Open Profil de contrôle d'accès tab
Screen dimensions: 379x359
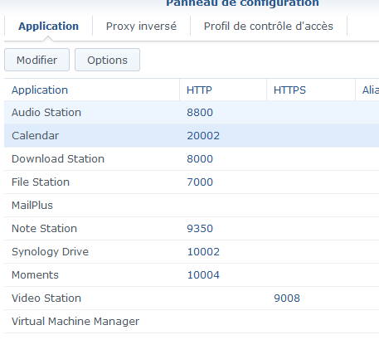269,26
